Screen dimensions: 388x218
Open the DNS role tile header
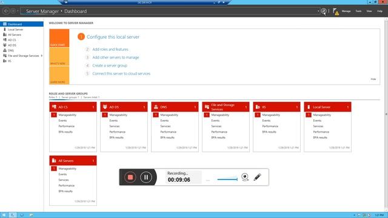[x=175, y=107]
